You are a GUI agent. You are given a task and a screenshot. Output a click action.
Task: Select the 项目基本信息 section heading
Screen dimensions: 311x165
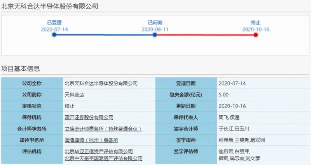coord(21,69)
